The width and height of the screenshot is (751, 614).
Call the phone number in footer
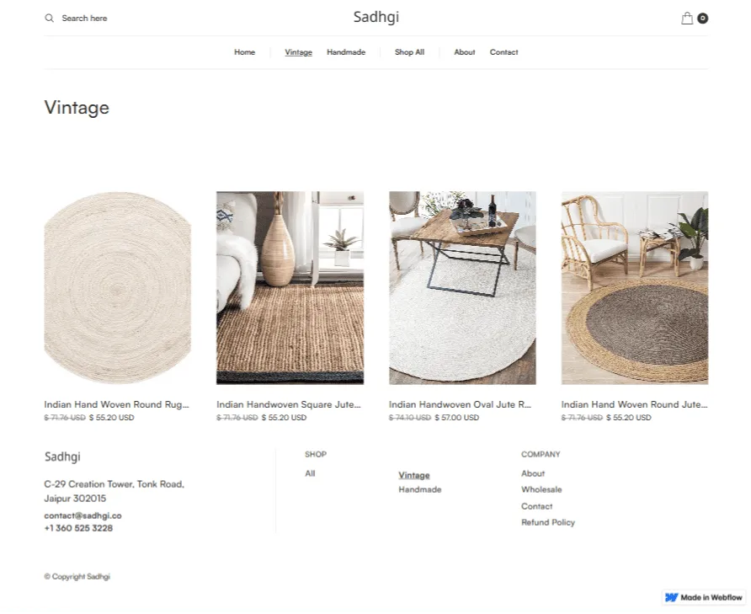tap(78, 528)
